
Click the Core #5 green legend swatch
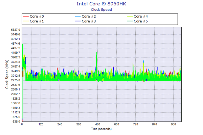pos(130,21)
